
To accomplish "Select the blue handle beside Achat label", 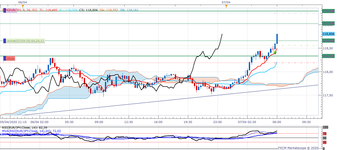I will (x=4, y=41).
